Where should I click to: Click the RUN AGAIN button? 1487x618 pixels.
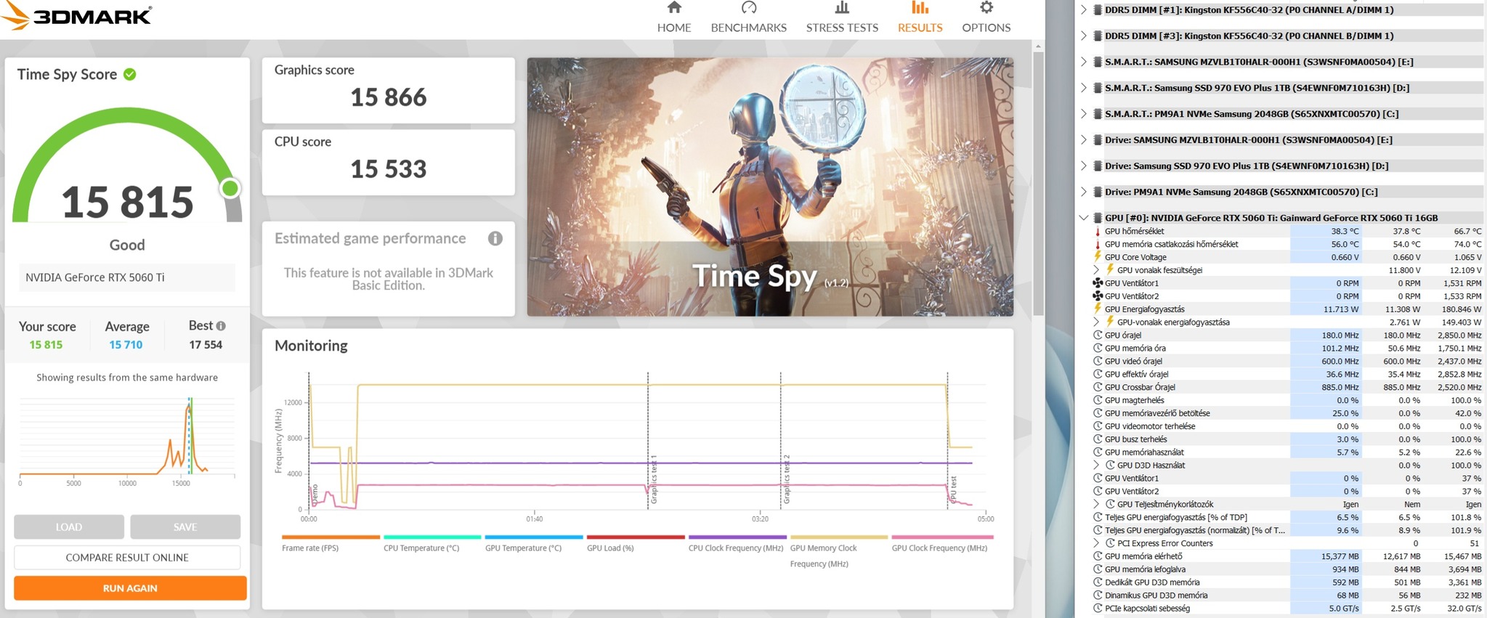tap(130, 587)
